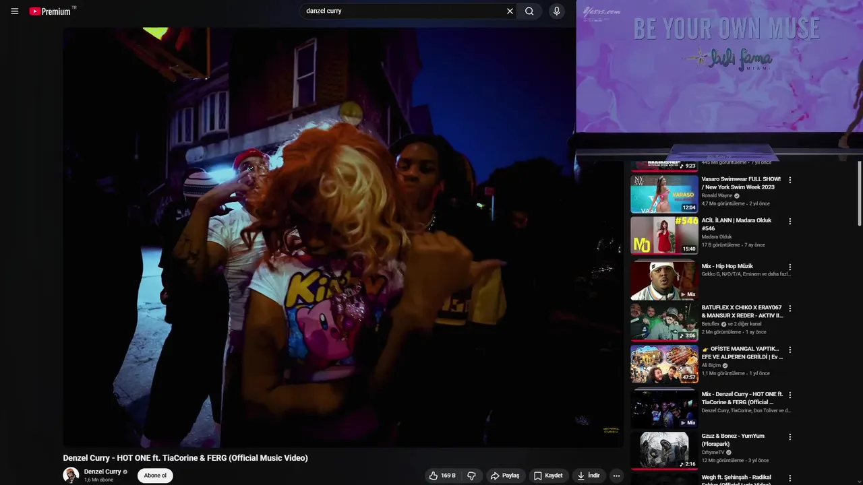Open BATUFLEX X CHIKO X ERAY067 title
Image resolution: width=863 pixels, height=485 pixels.
tap(742, 311)
